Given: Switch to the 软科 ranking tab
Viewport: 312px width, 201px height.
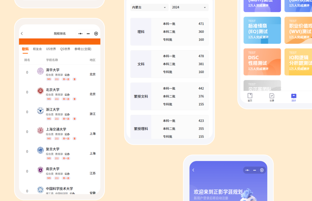Looking at the screenshot, I should click(x=25, y=49).
